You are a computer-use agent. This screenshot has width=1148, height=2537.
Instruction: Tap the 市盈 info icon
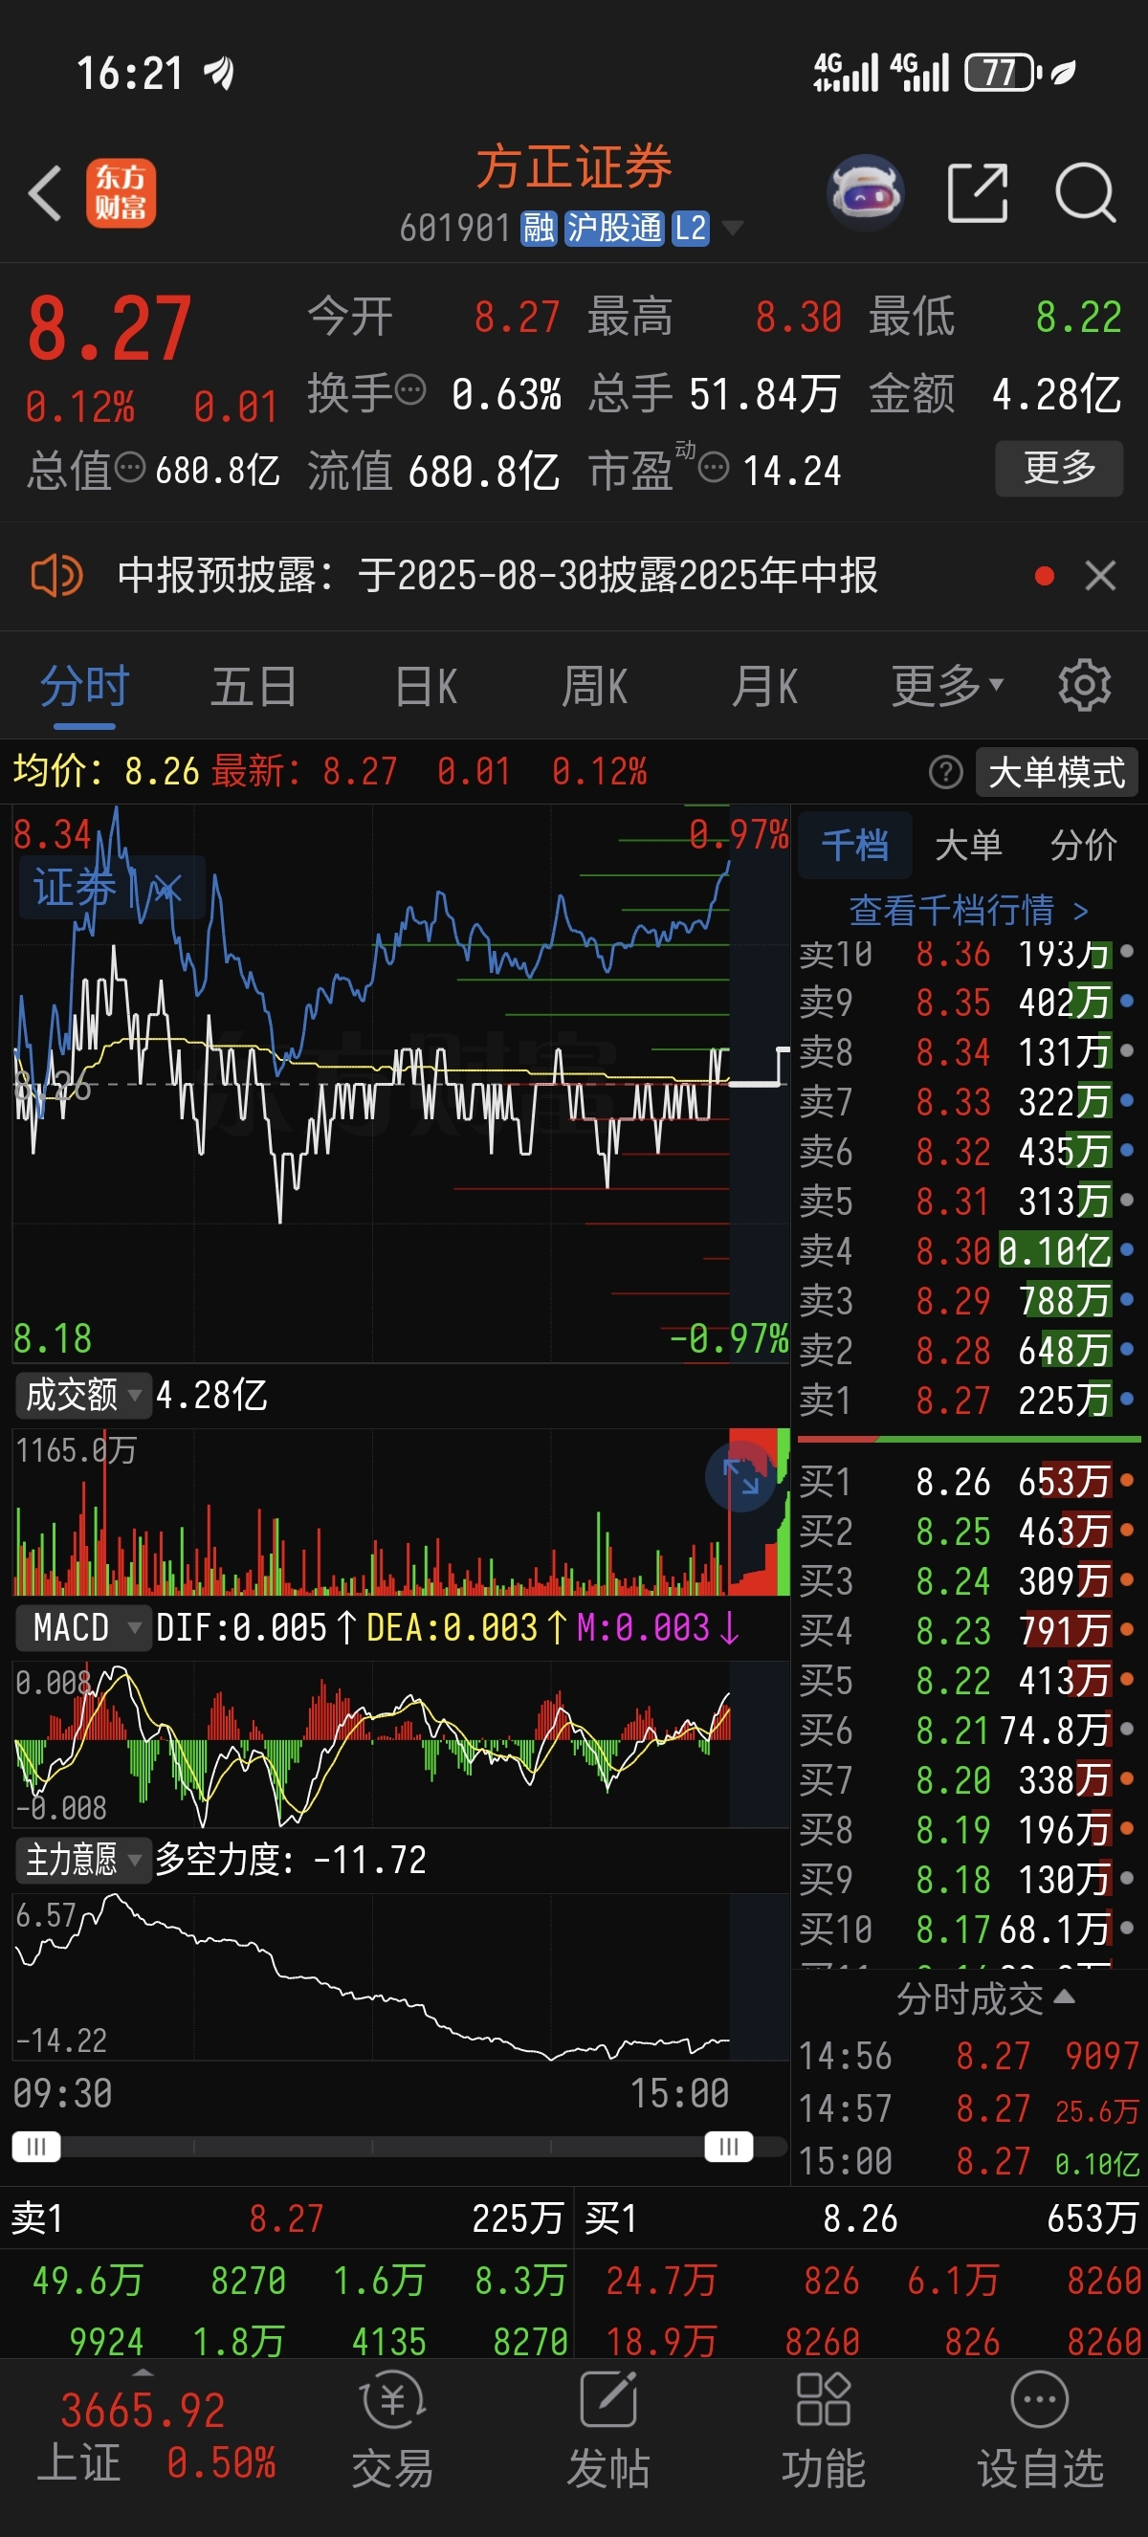tap(714, 467)
